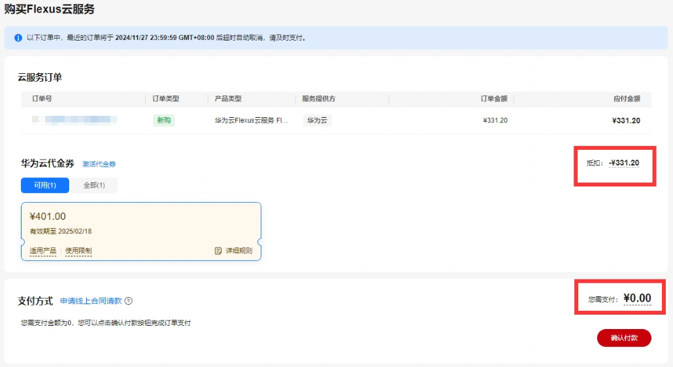Switch to the 可用(1) voucher tab
Image resolution: width=673 pixels, height=367 pixels.
(x=45, y=185)
